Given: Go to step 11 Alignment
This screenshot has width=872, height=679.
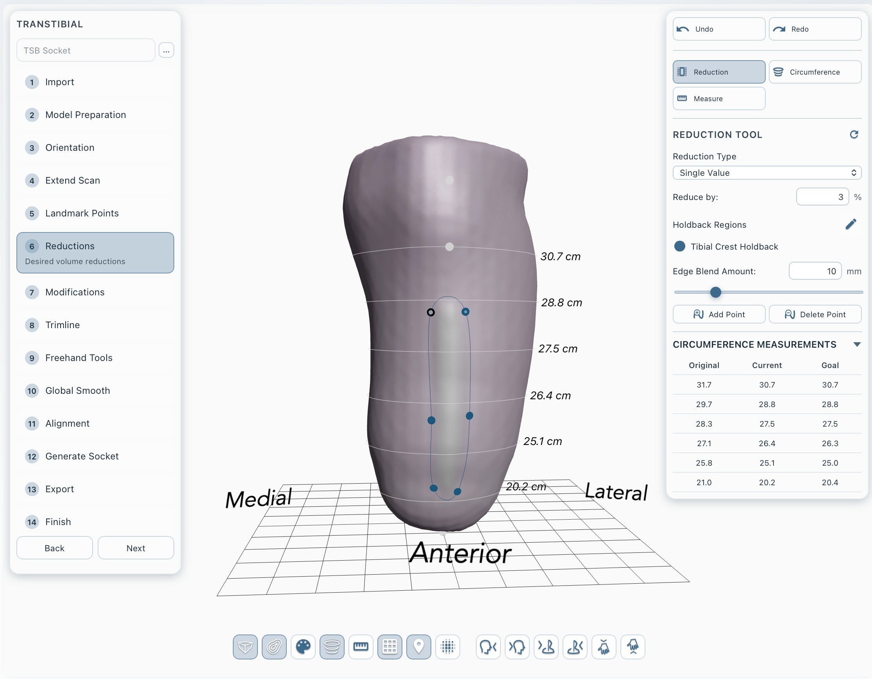Looking at the screenshot, I should [x=95, y=423].
